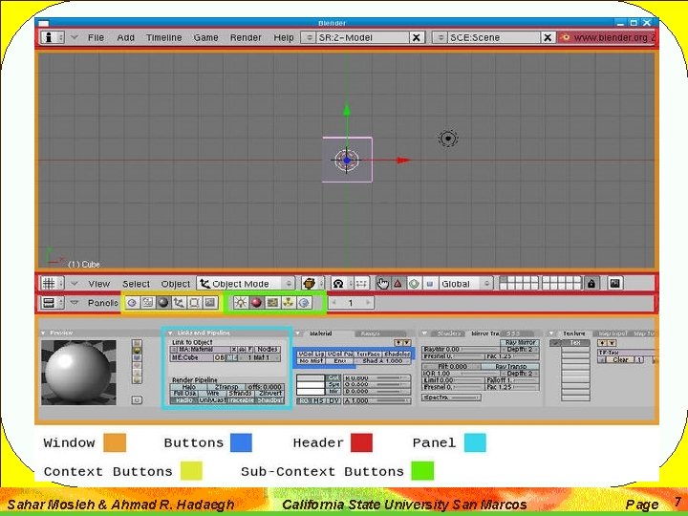The width and height of the screenshot is (688, 516).
Task: Toggle the ZInvert button
Action: point(270,393)
